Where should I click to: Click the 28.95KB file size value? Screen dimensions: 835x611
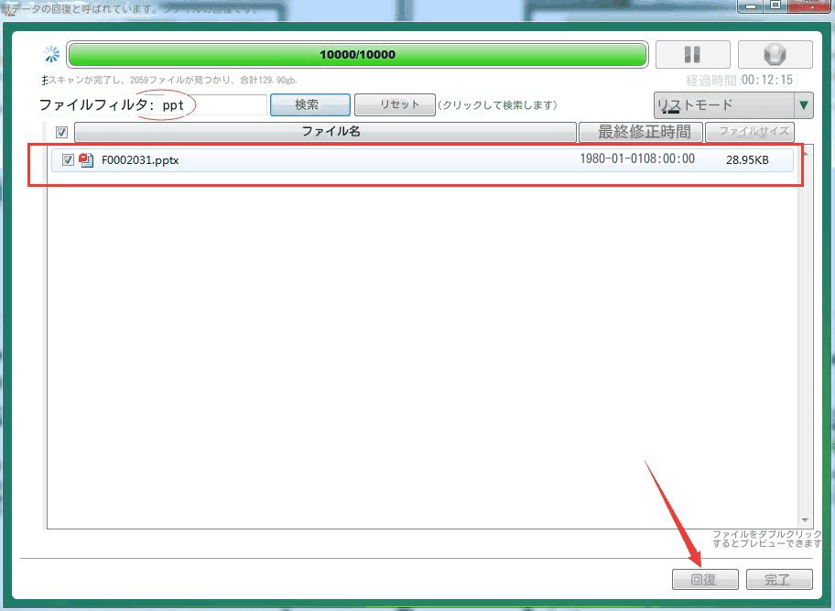[x=747, y=159]
